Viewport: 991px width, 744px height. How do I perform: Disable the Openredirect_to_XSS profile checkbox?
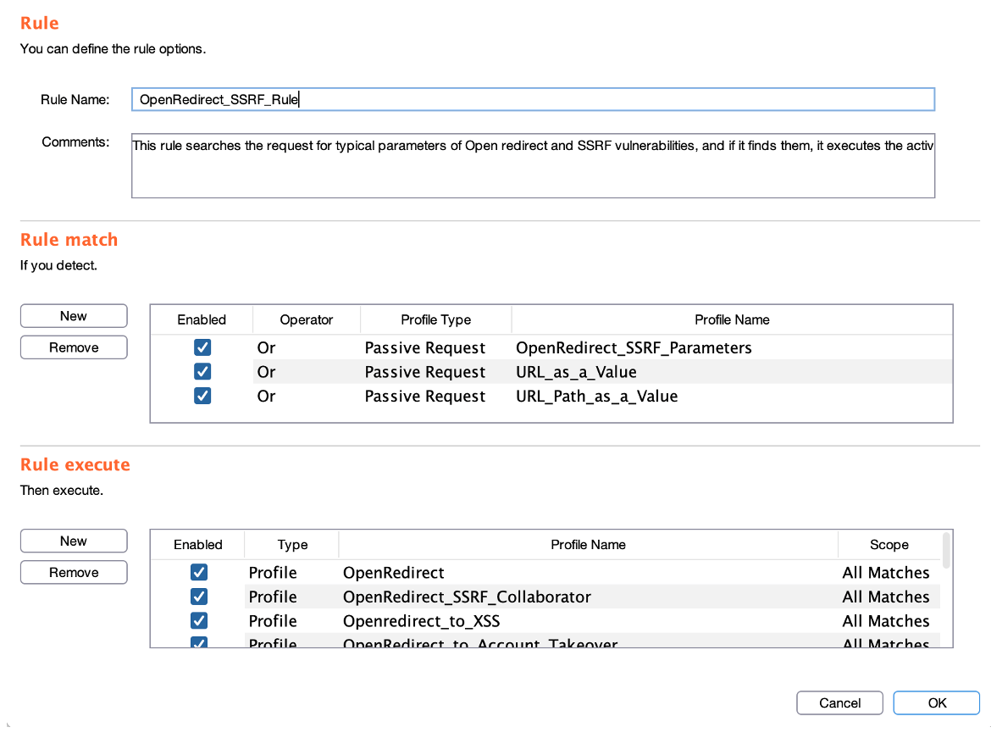point(199,621)
